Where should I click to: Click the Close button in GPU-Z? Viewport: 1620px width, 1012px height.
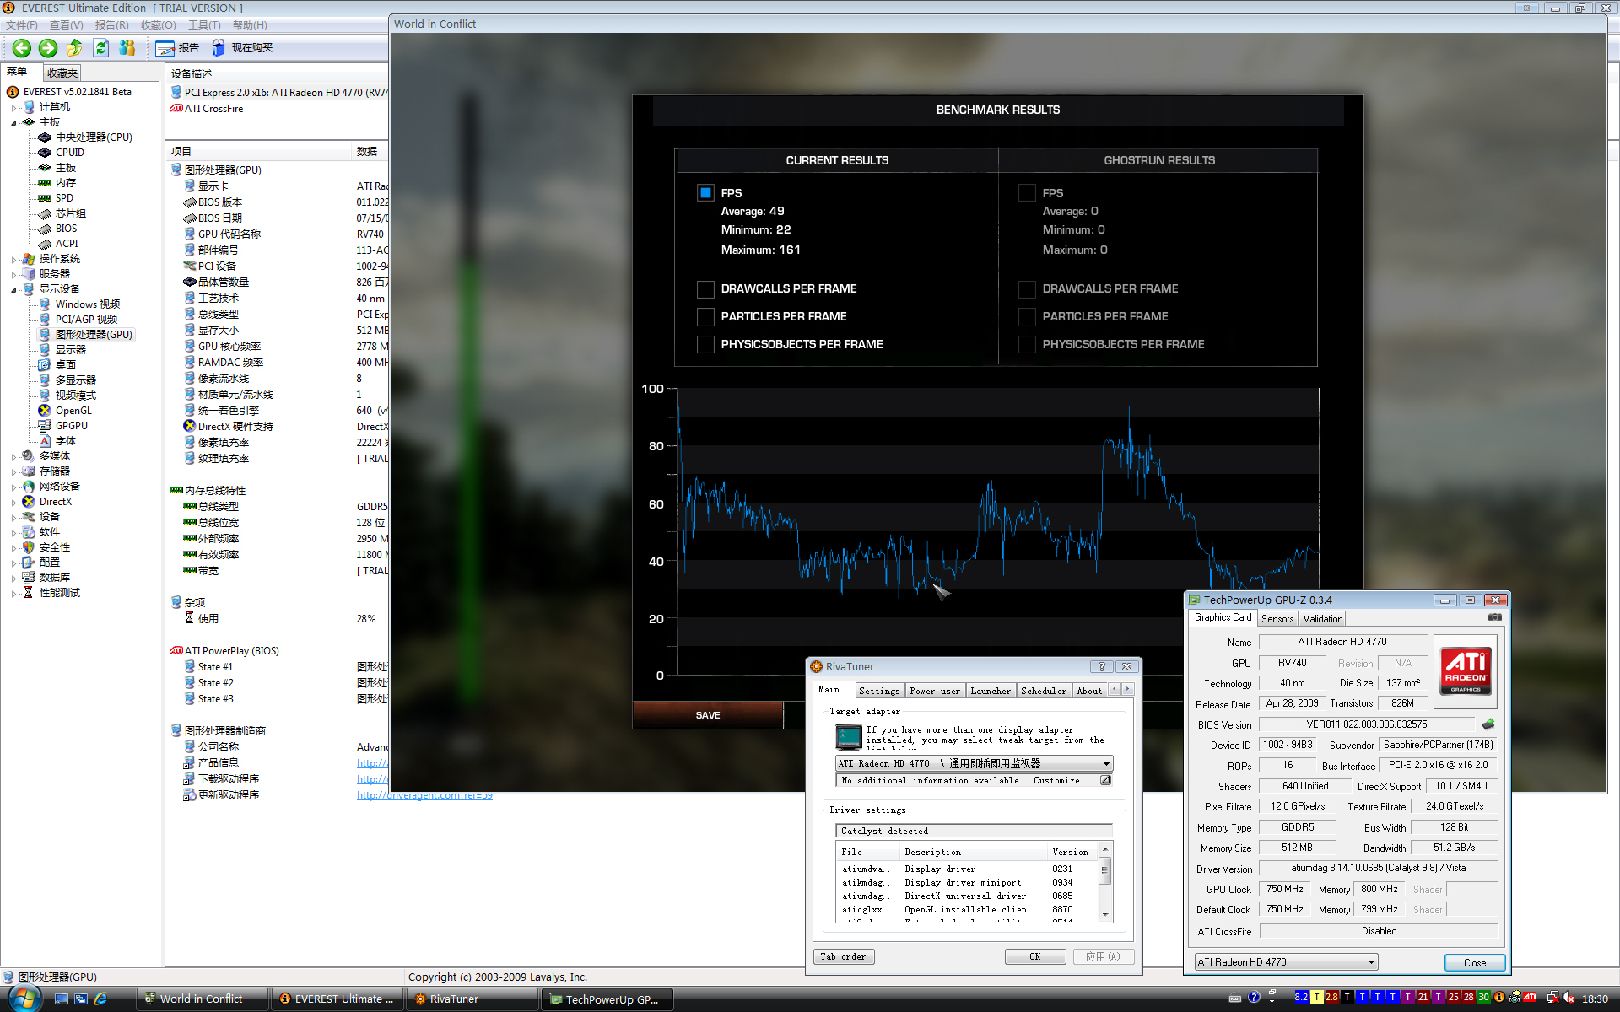[x=1475, y=962]
